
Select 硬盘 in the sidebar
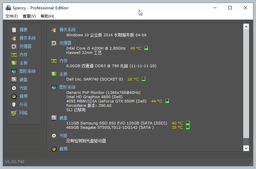(23, 80)
